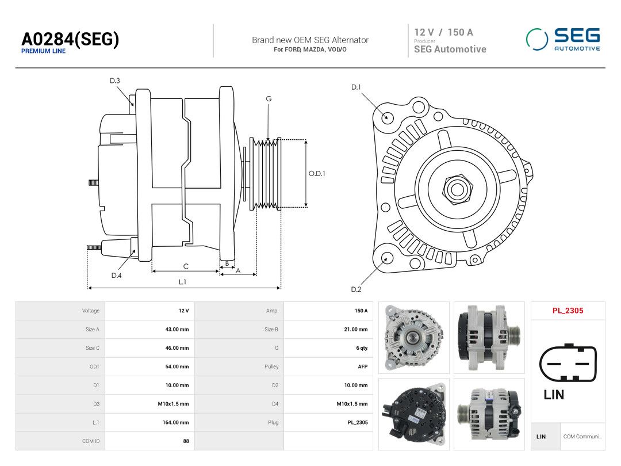The image size is (621, 466).
Task: Select the PREMIUM LINE label
Action: click(43, 51)
